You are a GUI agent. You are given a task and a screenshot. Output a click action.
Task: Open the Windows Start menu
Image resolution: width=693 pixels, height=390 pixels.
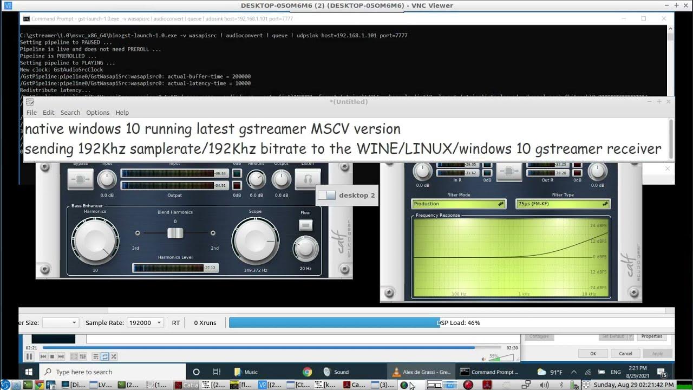coord(29,372)
